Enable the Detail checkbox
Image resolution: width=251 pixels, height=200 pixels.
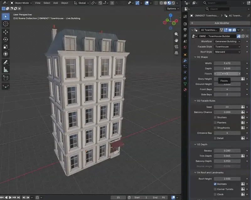(215, 138)
